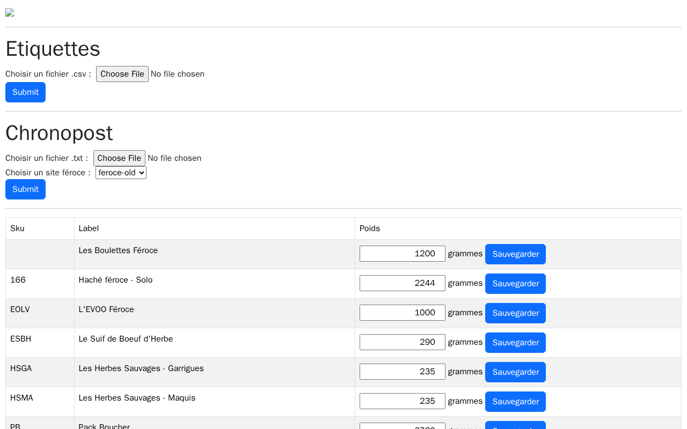This screenshot has width=687, height=429.
Task: Edit weight for Herbes Sauvages - Maquis
Action: point(403,401)
